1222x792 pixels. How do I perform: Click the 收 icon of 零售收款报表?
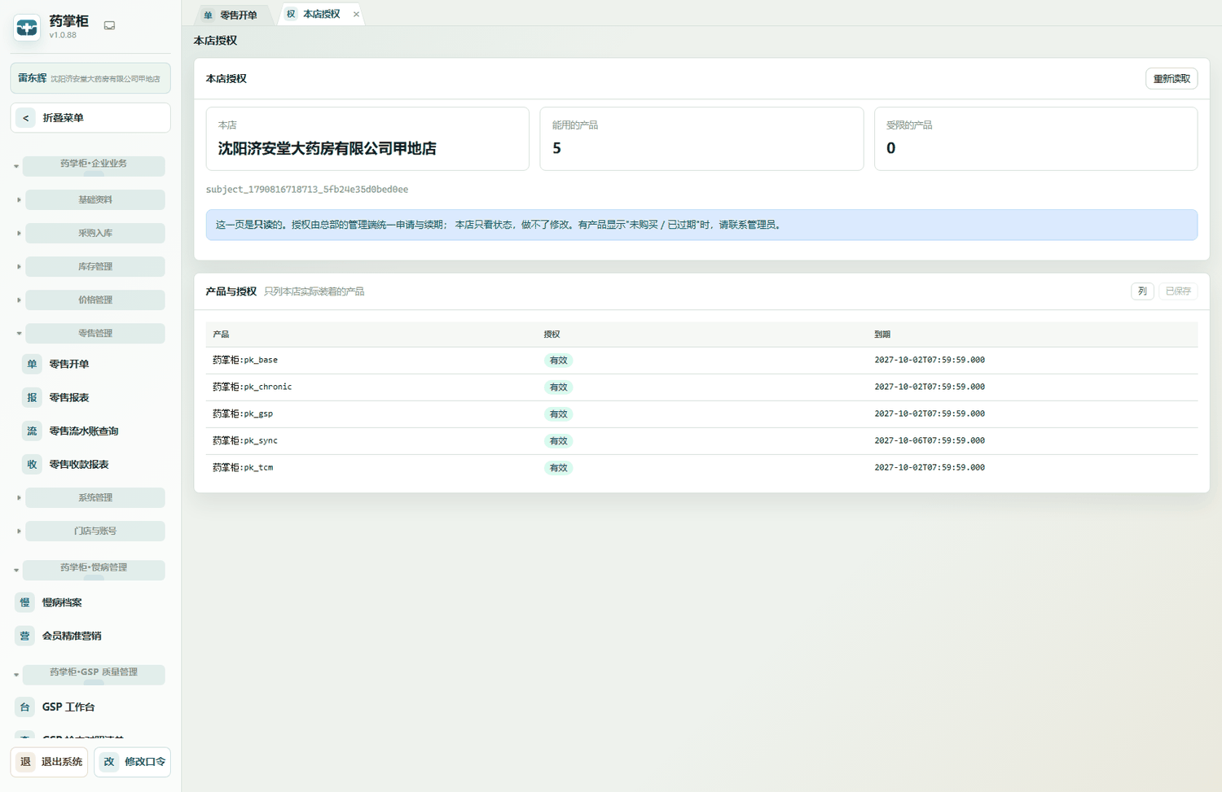pos(32,464)
